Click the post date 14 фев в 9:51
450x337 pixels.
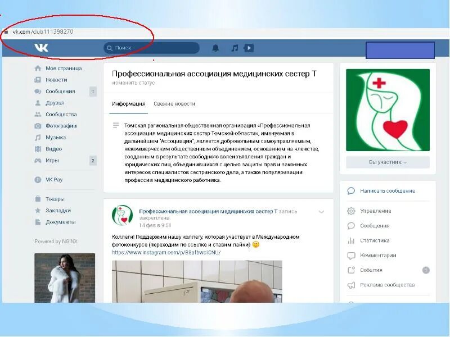pyautogui.click(x=155, y=225)
